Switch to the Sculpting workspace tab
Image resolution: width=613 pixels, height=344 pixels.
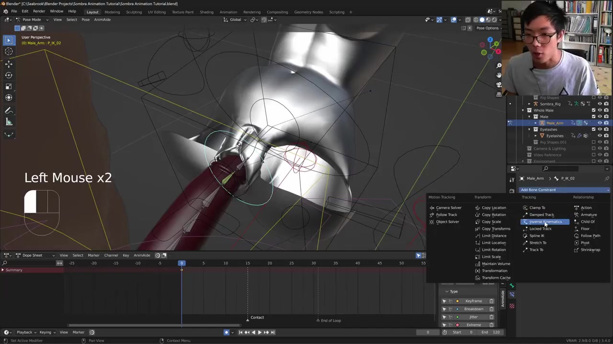(134, 12)
